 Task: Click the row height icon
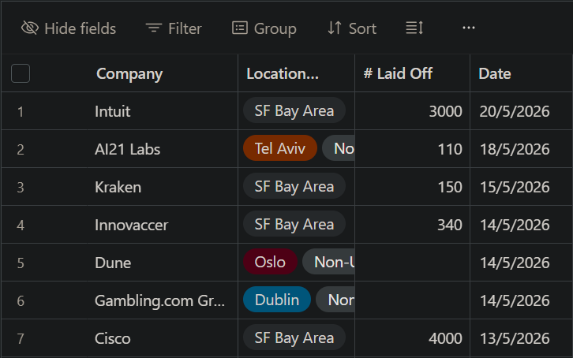pos(414,28)
